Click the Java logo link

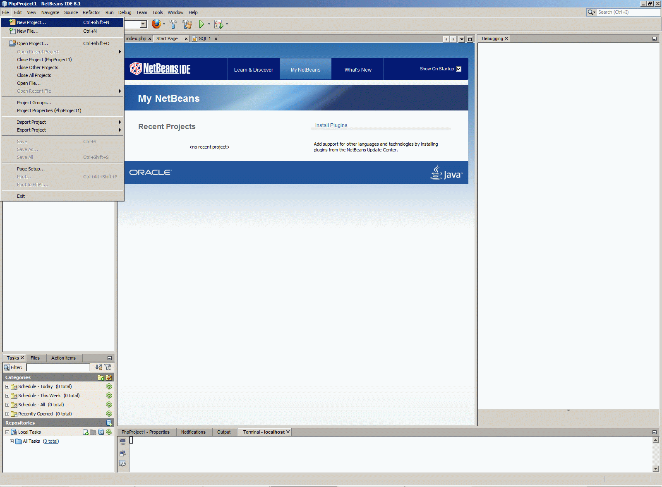(446, 172)
